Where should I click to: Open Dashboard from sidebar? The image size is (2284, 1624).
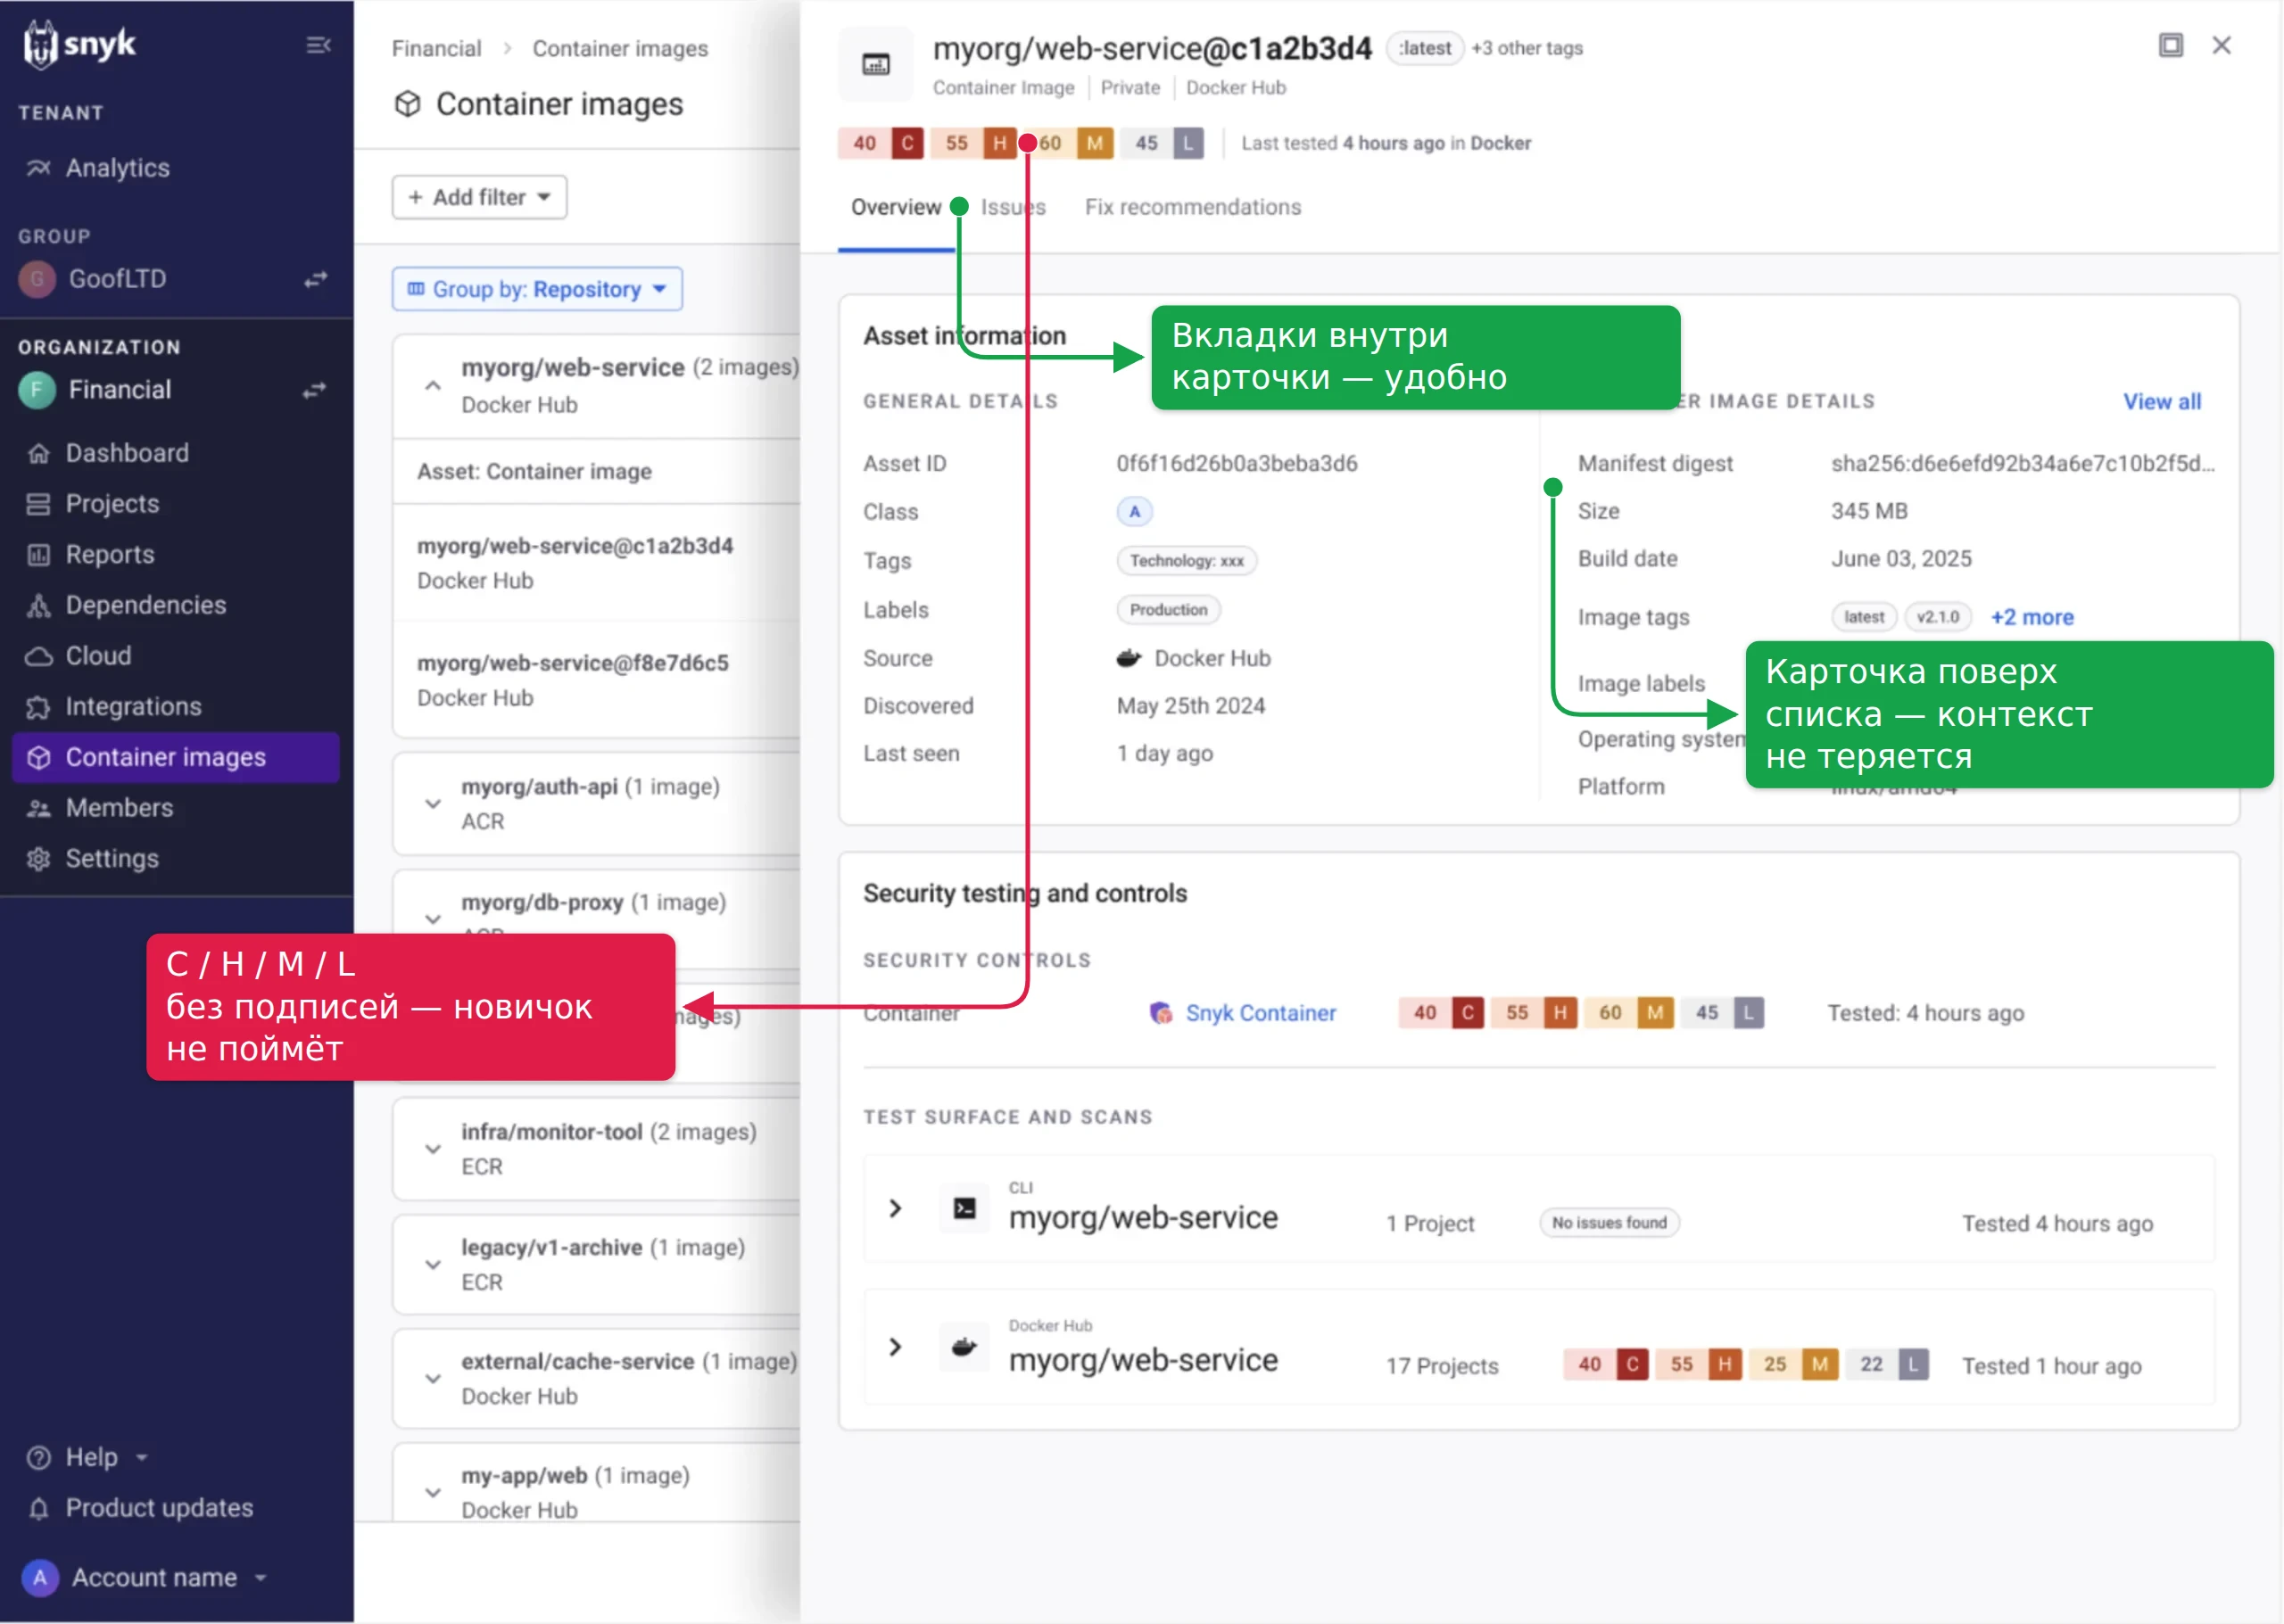(107, 453)
